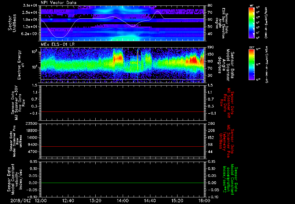Click the white sun elevation curve's dip
This screenshot has height=204, width=295.
(x=60, y=37)
